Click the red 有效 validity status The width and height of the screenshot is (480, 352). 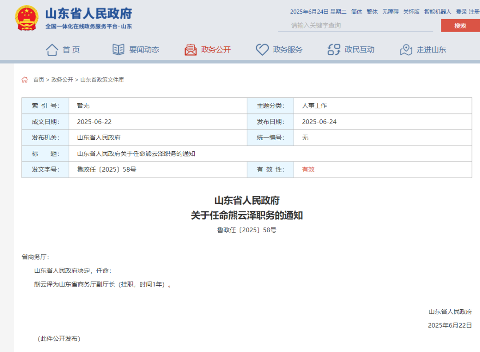point(308,170)
